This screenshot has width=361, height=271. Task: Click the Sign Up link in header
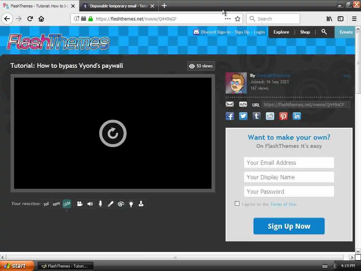(x=242, y=32)
